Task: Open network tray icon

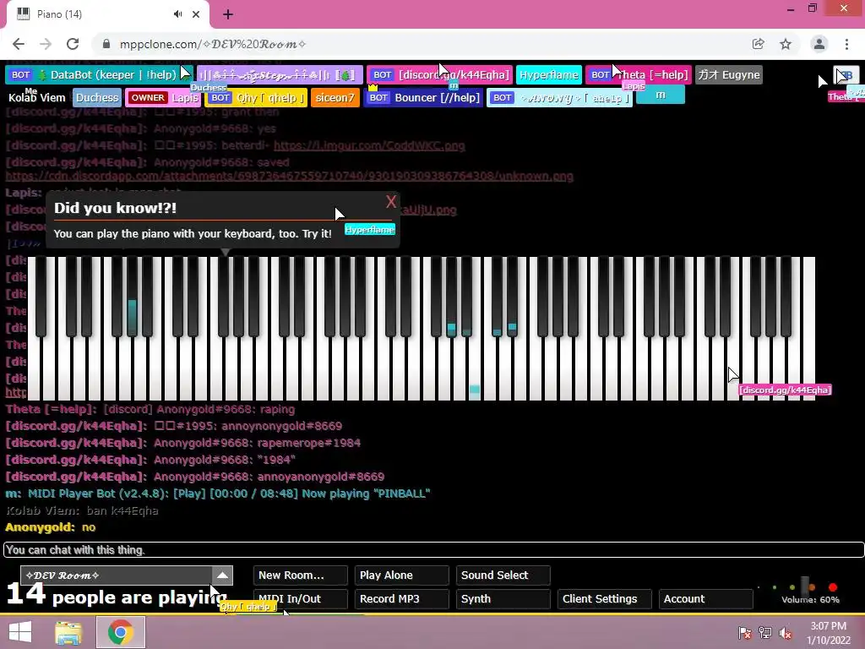Action: (x=765, y=632)
